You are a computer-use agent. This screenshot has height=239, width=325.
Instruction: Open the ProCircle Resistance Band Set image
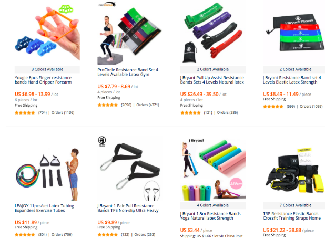pos(130,33)
